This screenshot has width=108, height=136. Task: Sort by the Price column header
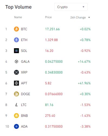click(x=48, y=17)
